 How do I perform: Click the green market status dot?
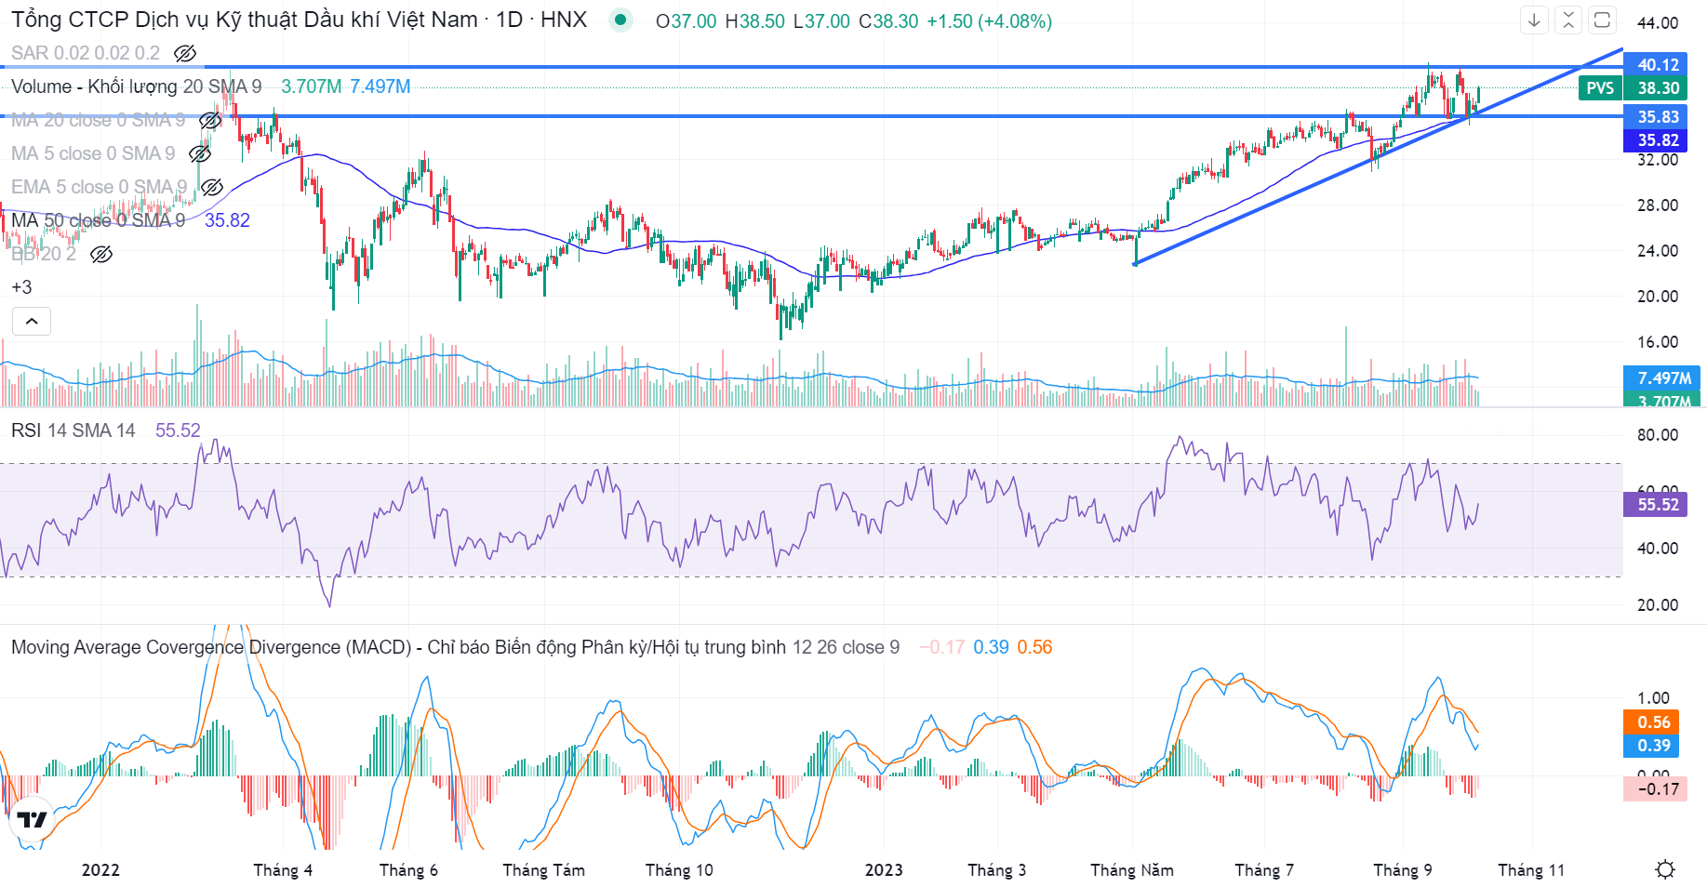[x=620, y=20]
